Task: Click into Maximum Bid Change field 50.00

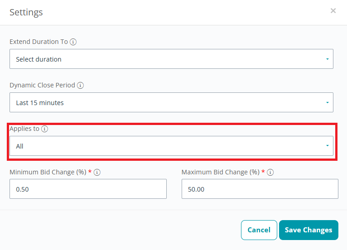Action: click(260, 189)
